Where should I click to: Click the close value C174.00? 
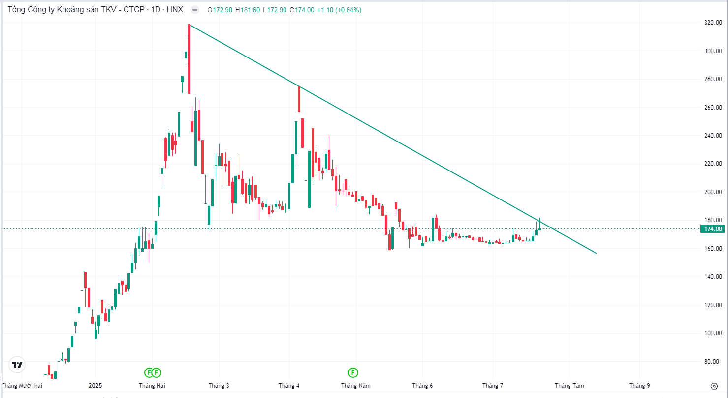click(302, 10)
